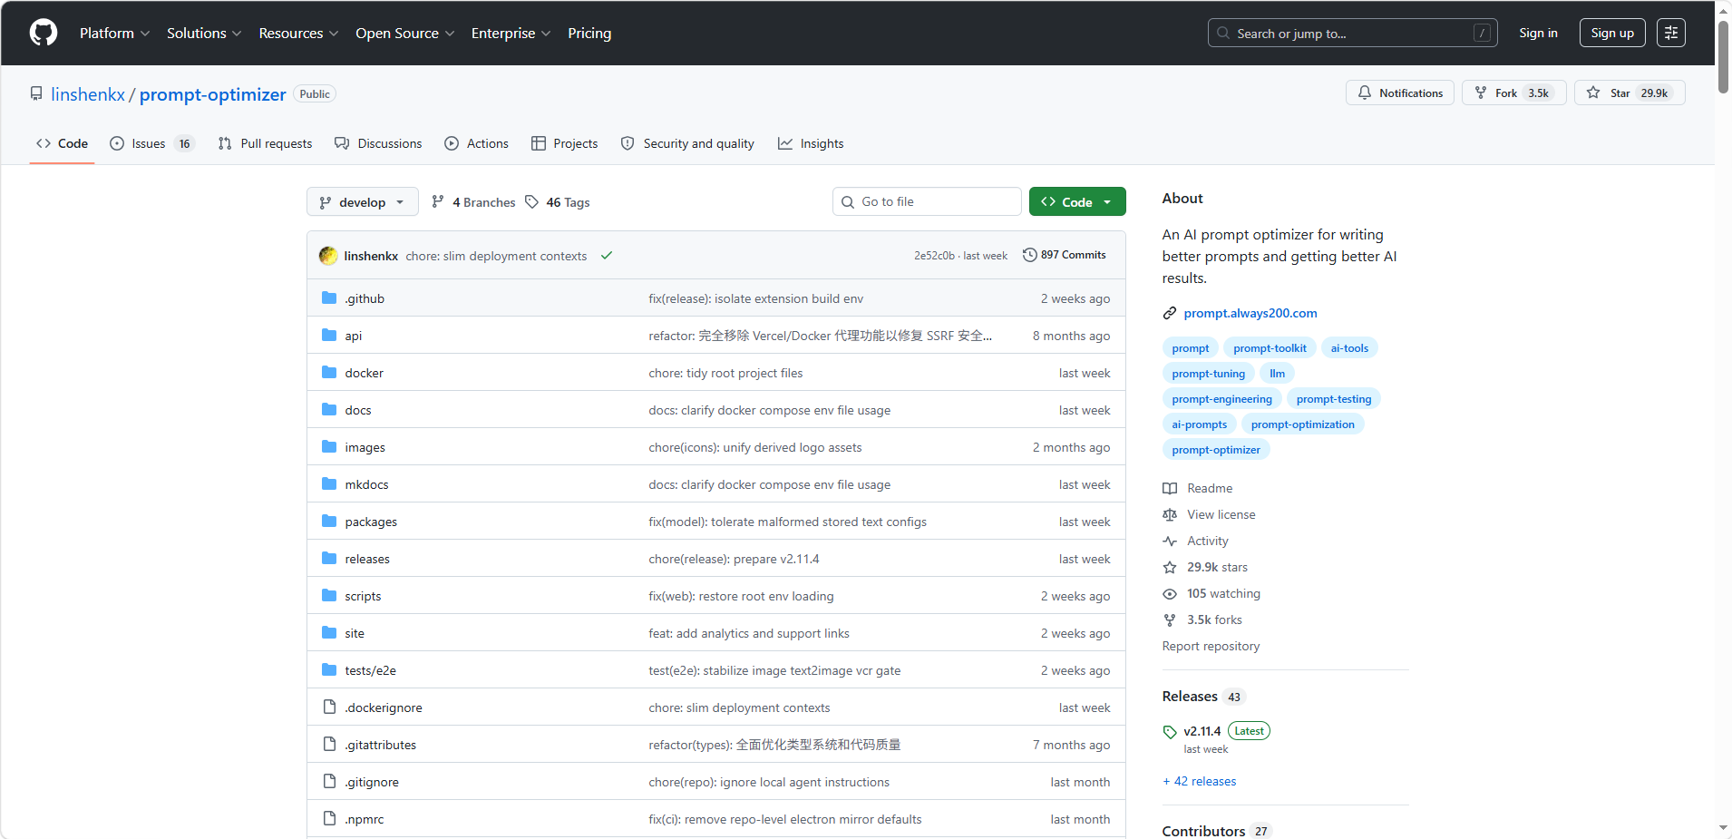Star the prompt-optimizer repository

point(1630,93)
